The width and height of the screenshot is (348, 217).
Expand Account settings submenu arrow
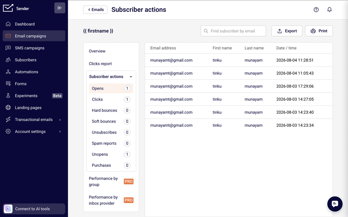[x=60, y=132]
